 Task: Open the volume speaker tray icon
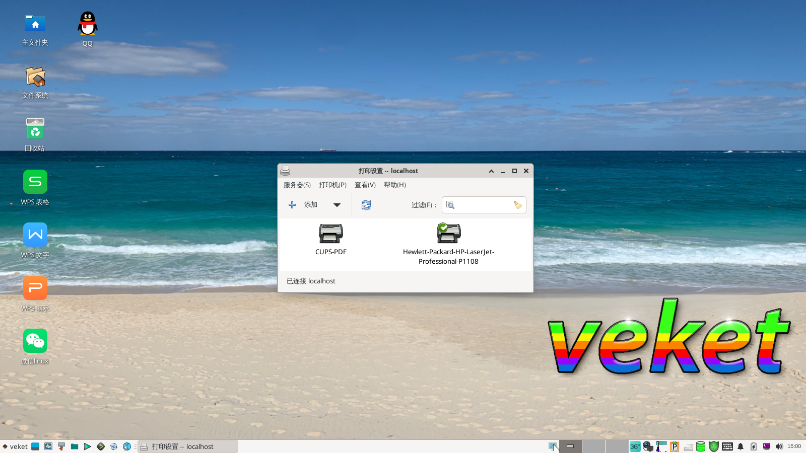[779, 446]
